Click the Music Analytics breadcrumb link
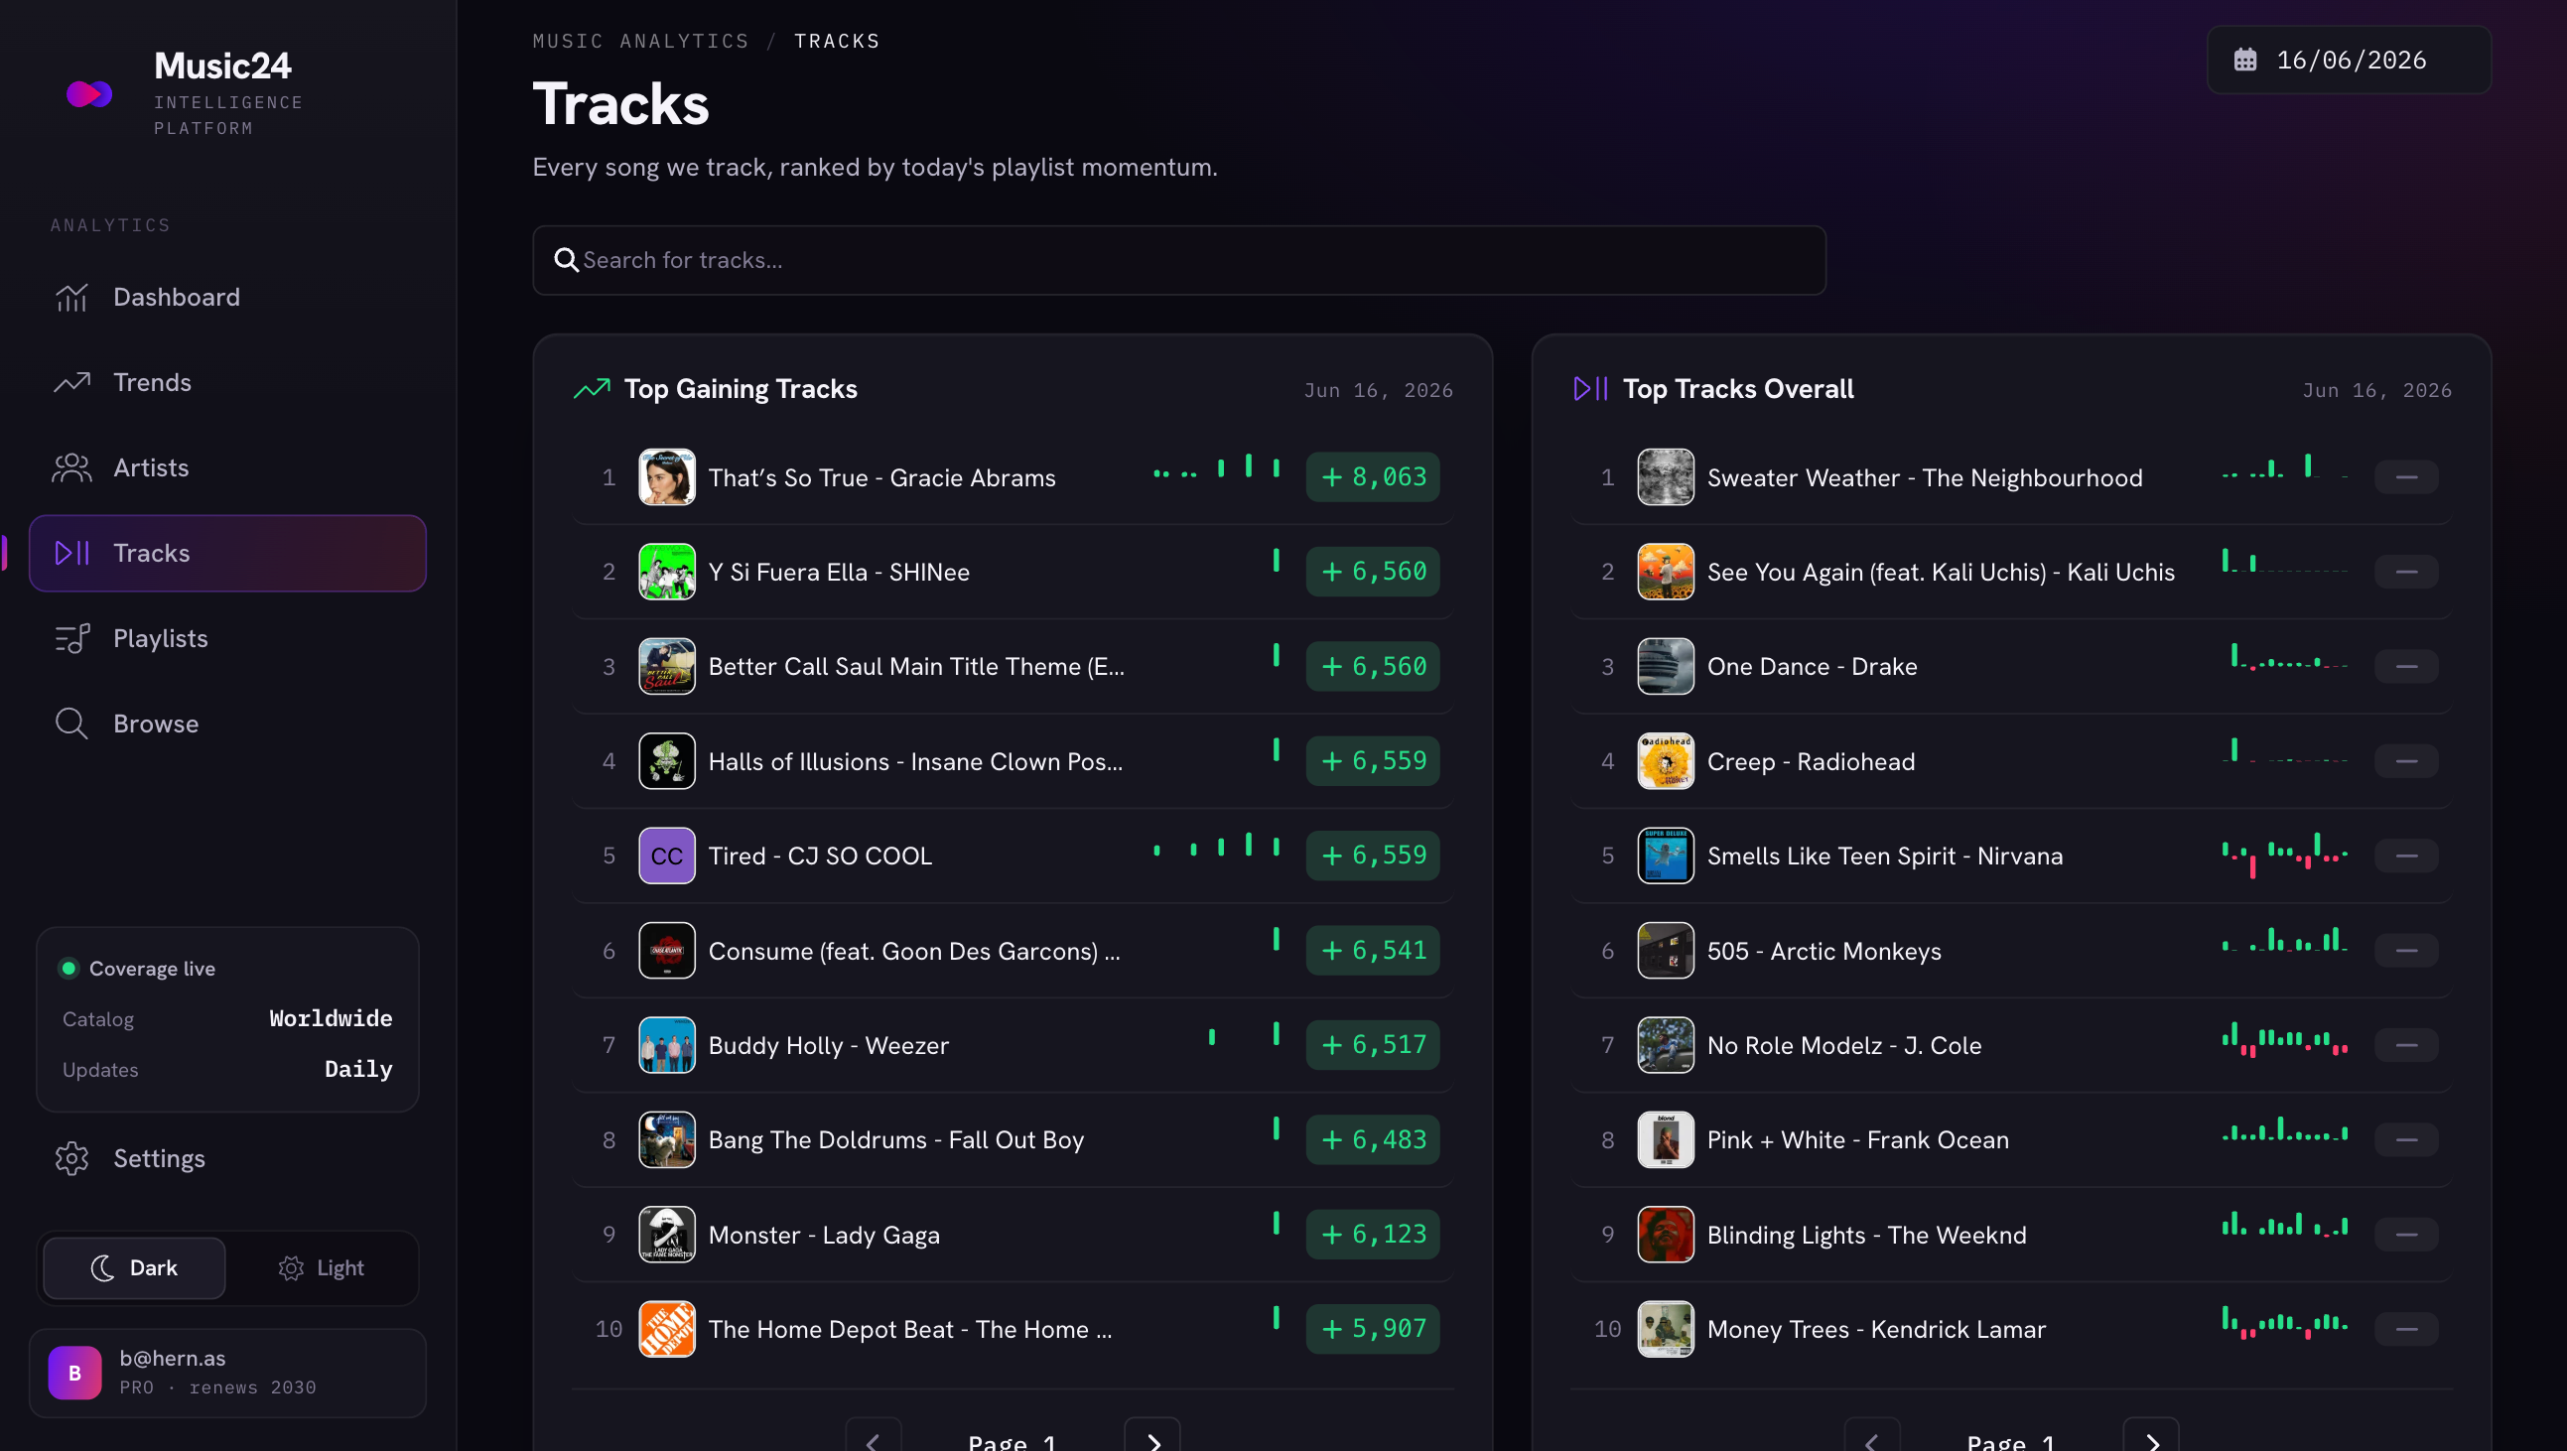The width and height of the screenshot is (2567, 1451). click(639, 41)
